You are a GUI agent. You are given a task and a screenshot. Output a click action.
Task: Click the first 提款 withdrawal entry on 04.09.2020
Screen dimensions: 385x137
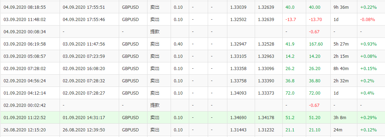click(155, 32)
